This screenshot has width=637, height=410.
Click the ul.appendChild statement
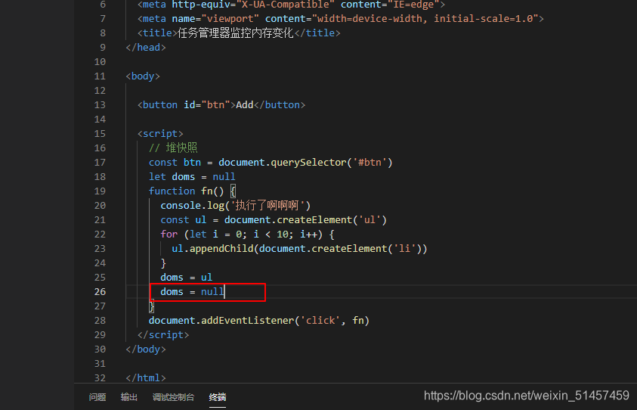click(x=299, y=249)
